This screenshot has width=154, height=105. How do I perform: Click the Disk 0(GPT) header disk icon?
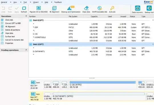coord(31,20)
